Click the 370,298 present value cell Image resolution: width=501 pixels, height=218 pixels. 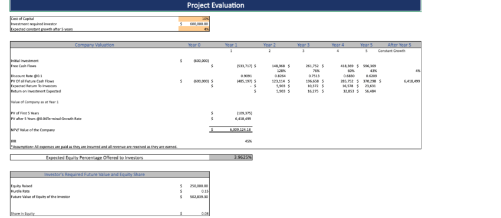[370, 81]
